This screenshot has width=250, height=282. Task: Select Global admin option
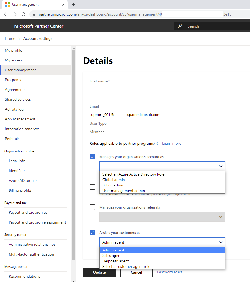(x=162, y=180)
